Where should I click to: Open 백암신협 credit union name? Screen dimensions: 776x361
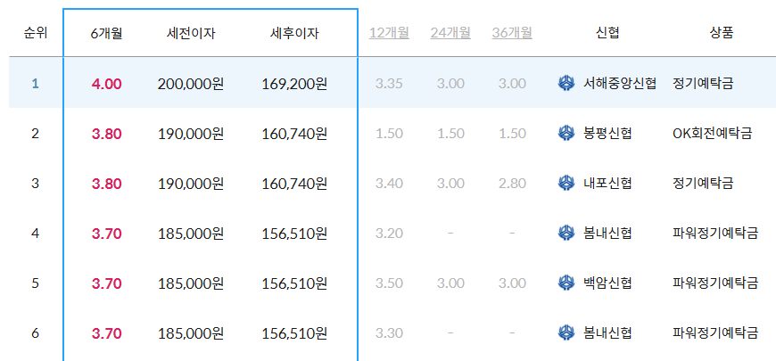pos(607,283)
